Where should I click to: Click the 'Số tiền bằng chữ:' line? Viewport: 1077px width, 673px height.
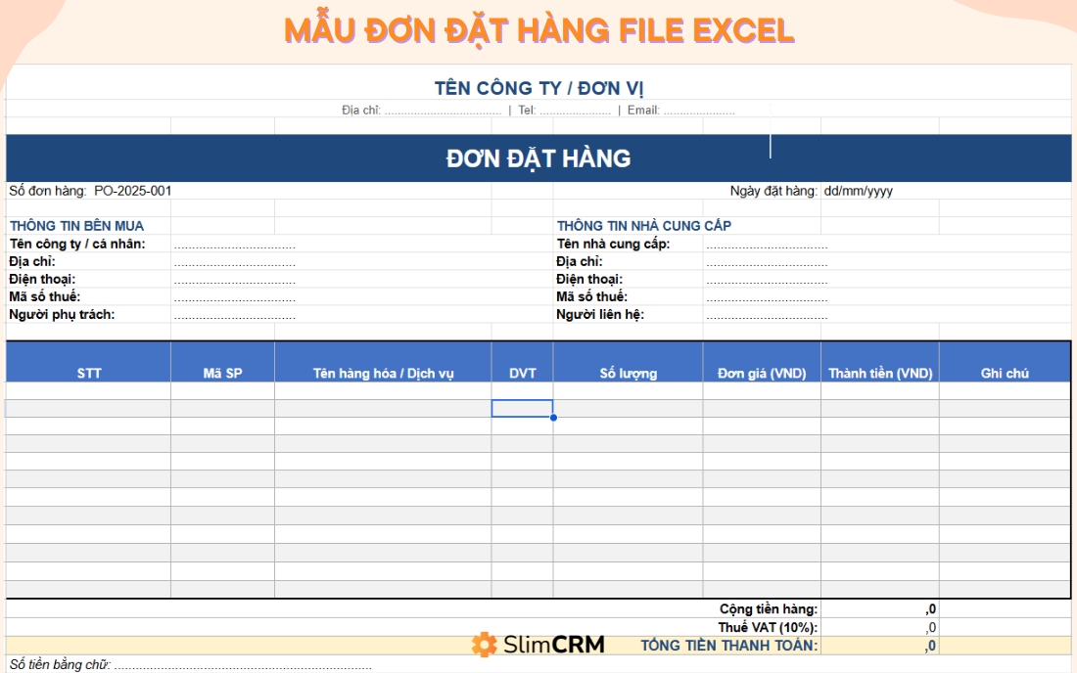tap(190, 665)
